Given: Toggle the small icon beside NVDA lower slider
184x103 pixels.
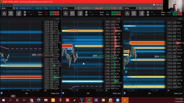Looking at the screenshot, I should 148,15.
